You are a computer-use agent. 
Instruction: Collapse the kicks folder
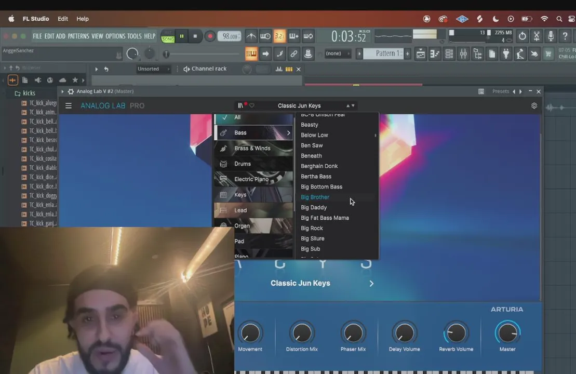tap(25, 94)
